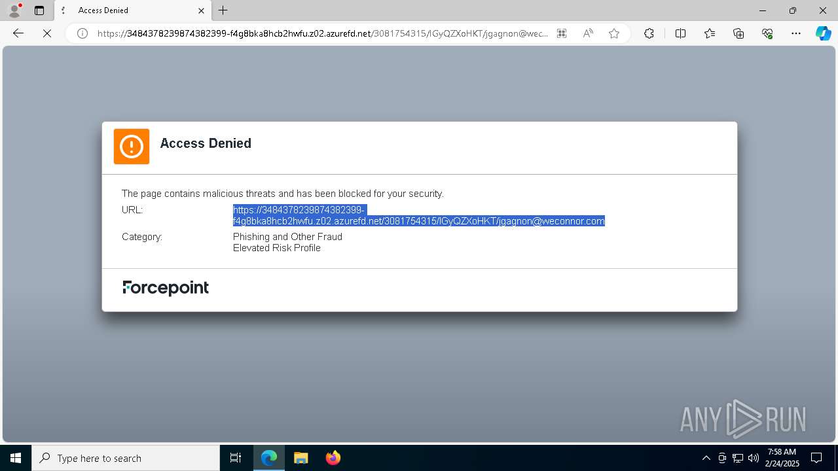Open the browser profile icon
The width and height of the screenshot is (838, 471).
(14, 10)
